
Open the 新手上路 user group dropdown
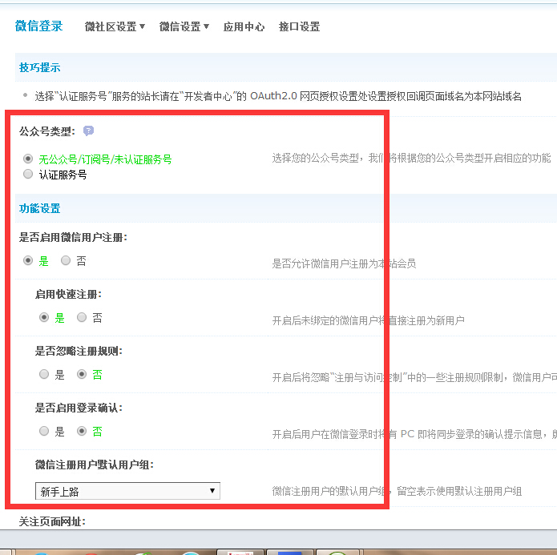coord(127,491)
